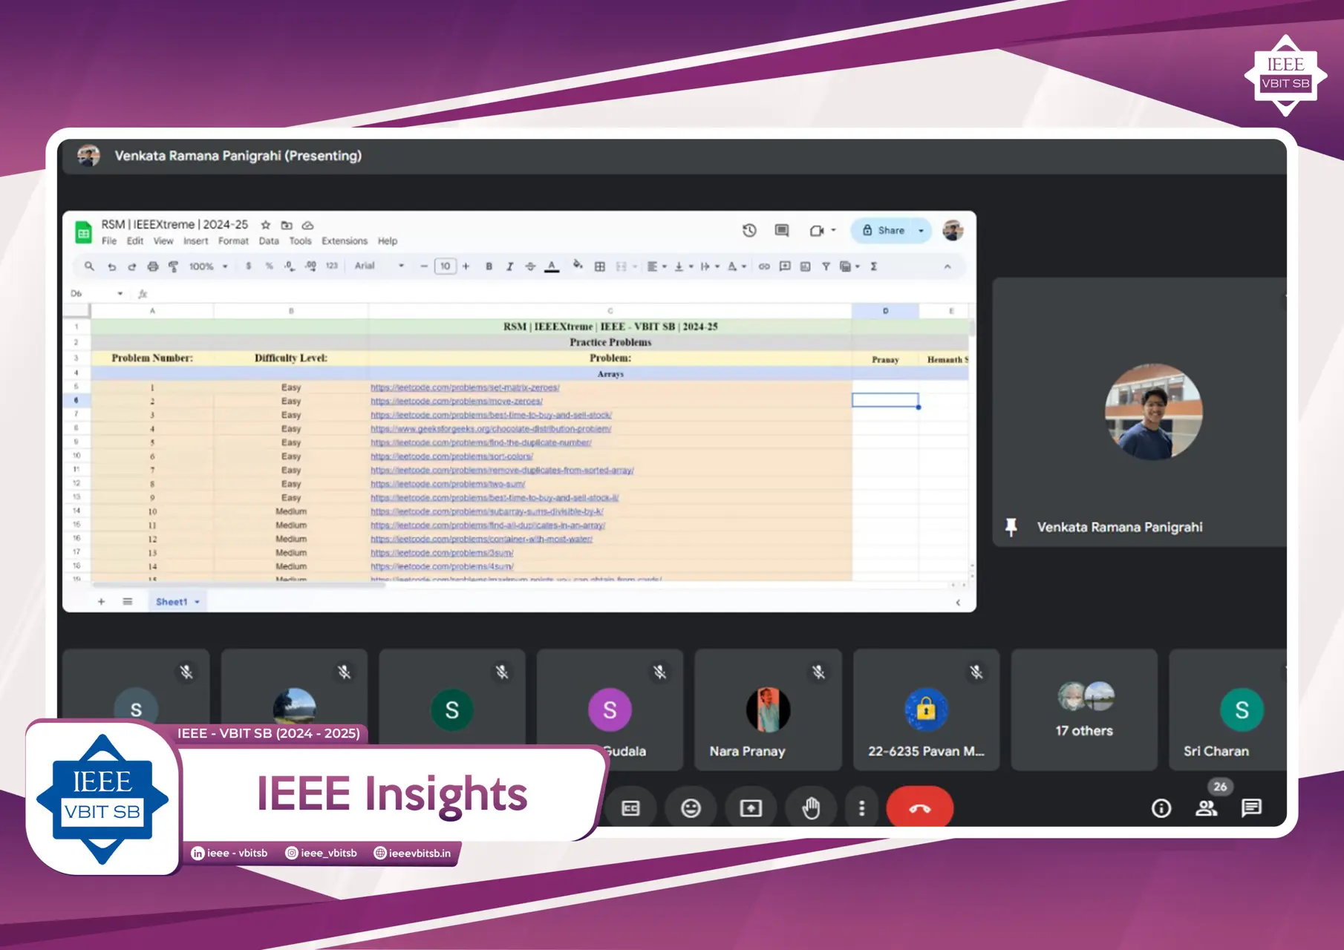Open the Extensions menu

(x=345, y=240)
